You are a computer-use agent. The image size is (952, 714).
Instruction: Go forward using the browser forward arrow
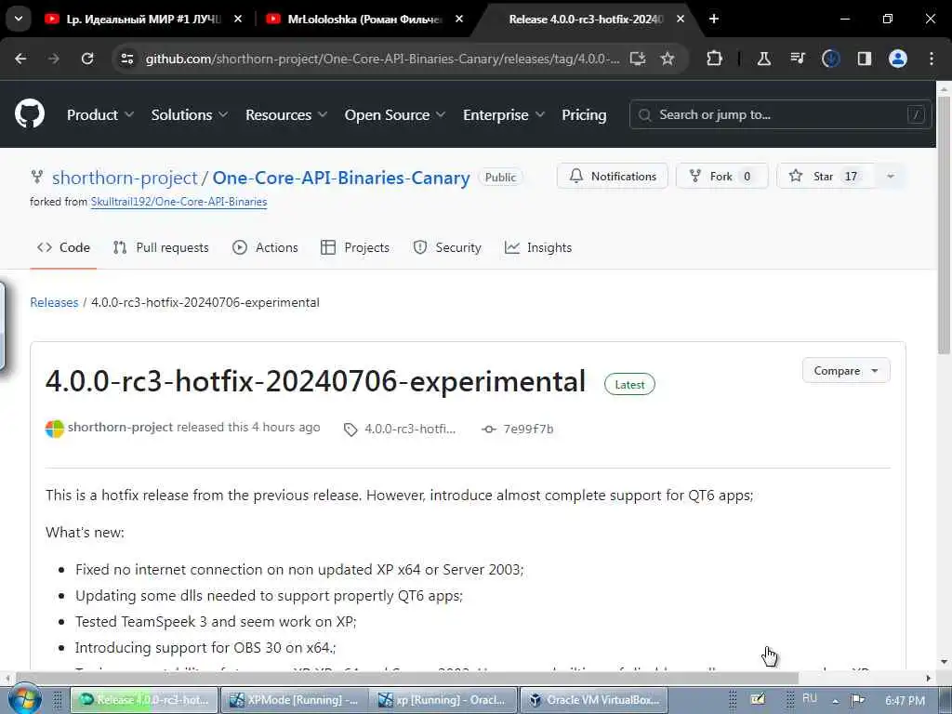pos(53,59)
